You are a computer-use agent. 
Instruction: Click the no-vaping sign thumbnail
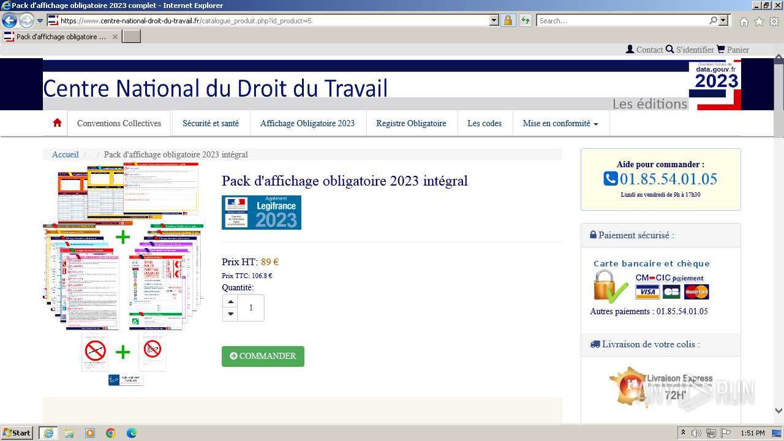(x=153, y=351)
